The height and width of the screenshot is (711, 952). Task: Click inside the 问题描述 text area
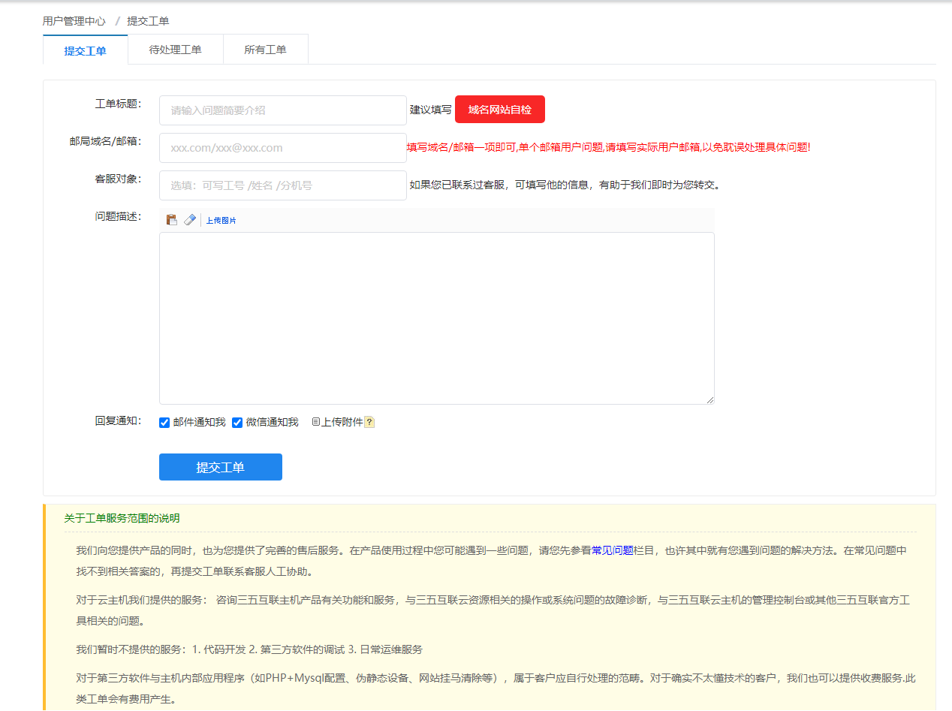(435, 318)
